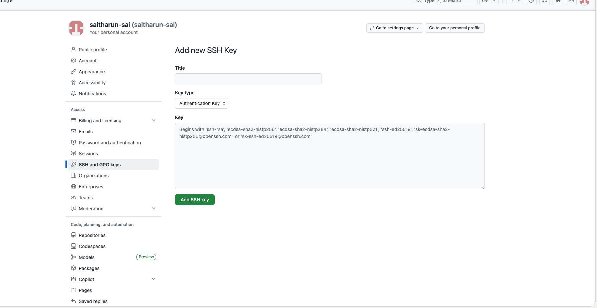Screen dimensions: 597x308
Task: Select SSH and GPG keys menu item
Action: click(x=114, y=165)
